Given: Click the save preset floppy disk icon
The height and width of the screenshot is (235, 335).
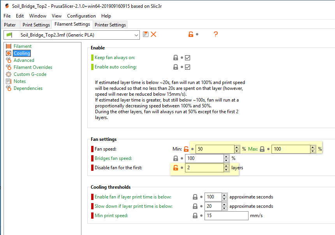Looking at the screenshot, I should (x=146, y=34).
